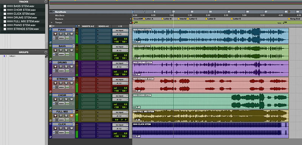Record-enable the PIANO track
The height and width of the screenshot is (145, 302).
pos(55,34)
